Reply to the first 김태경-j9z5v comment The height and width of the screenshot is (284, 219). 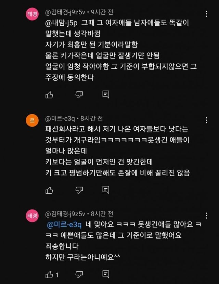click(106, 94)
